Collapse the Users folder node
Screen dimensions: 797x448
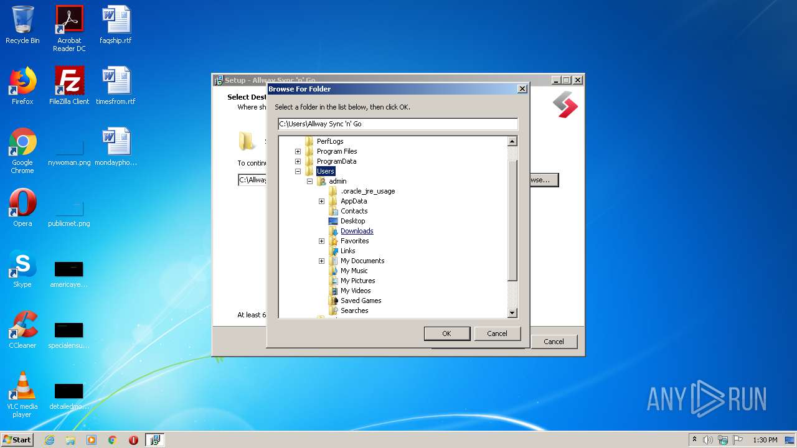[298, 171]
